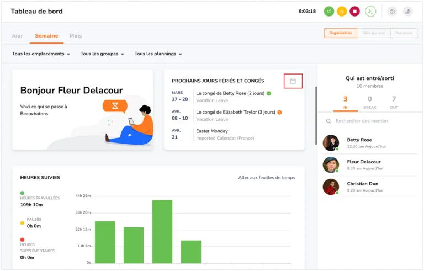Click the Tableau de bord title
Screen dimensions: 424x271
click(x=37, y=12)
